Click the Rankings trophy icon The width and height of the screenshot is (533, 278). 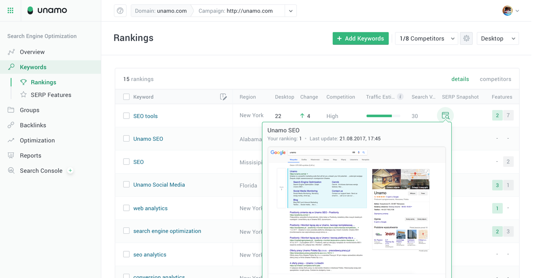tap(24, 82)
